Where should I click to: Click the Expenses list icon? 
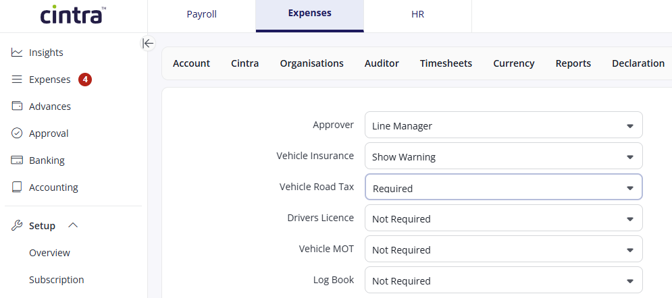pyautogui.click(x=17, y=80)
